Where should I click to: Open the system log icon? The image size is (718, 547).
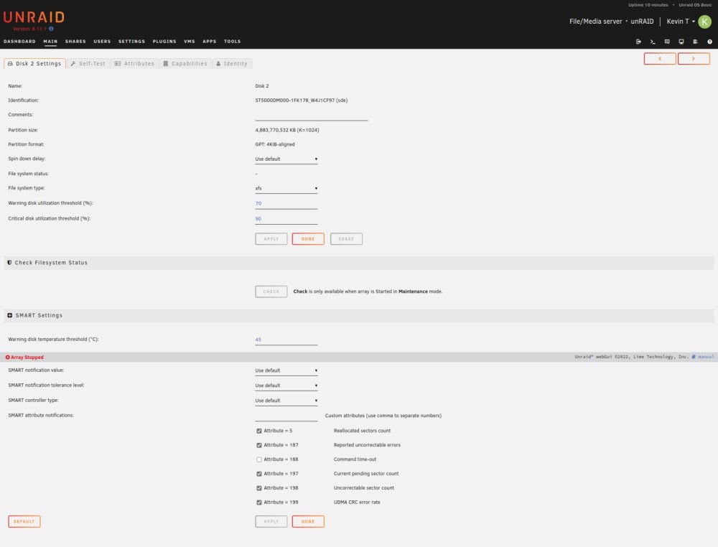(695, 42)
